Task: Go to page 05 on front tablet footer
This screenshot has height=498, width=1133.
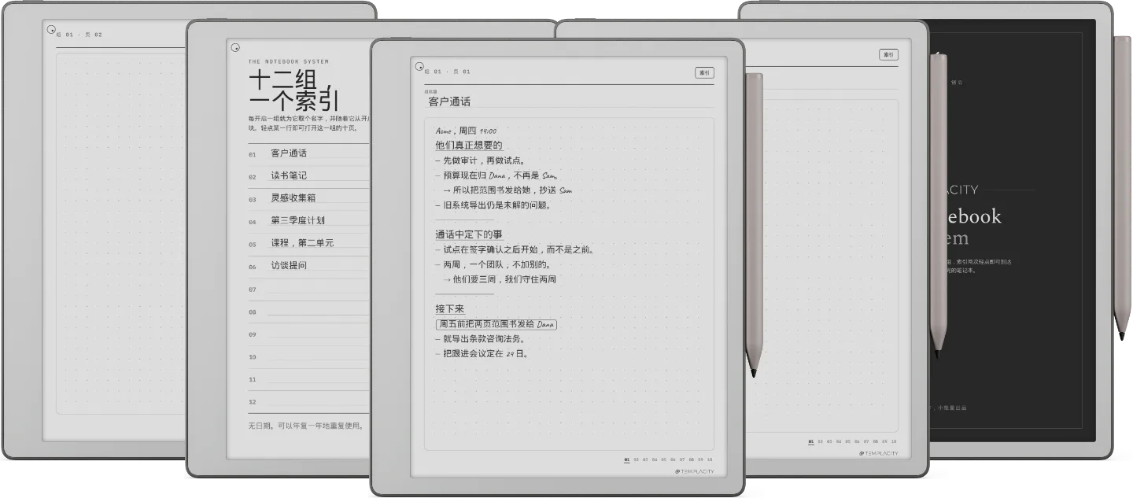Action: click(x=663, y=459)
